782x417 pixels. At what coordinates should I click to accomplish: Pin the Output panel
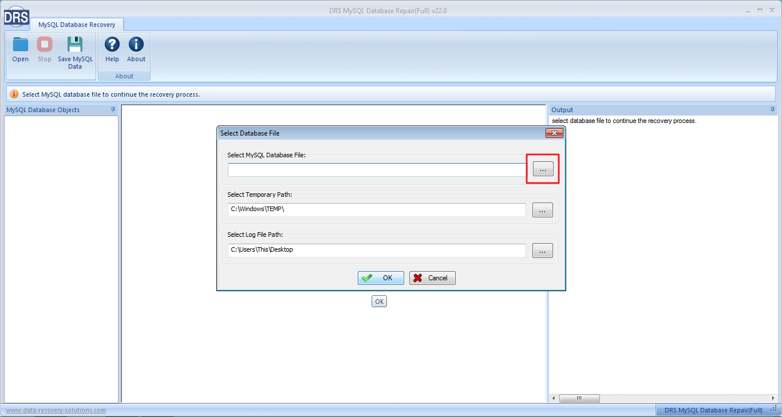tap(773, 109)
